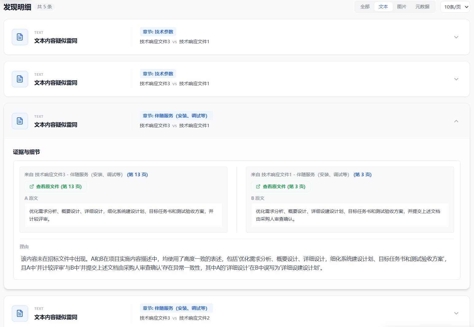Click the A excerpt ending with 并计较评审
This screenshot has width=474, height=327.
coord(123,215)
